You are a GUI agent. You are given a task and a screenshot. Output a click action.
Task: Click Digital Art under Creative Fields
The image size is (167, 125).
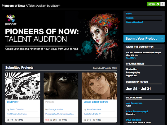click(131, 76)
